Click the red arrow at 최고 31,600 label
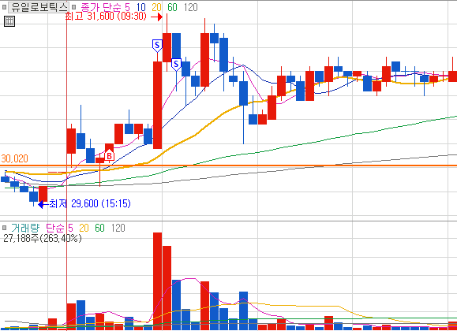457x331 pixels. [x=157, y=17]
